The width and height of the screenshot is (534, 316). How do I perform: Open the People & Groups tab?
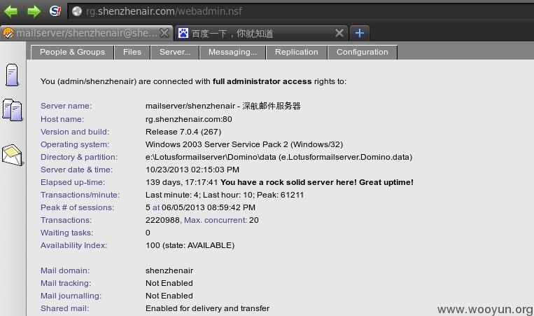[72, 52]
